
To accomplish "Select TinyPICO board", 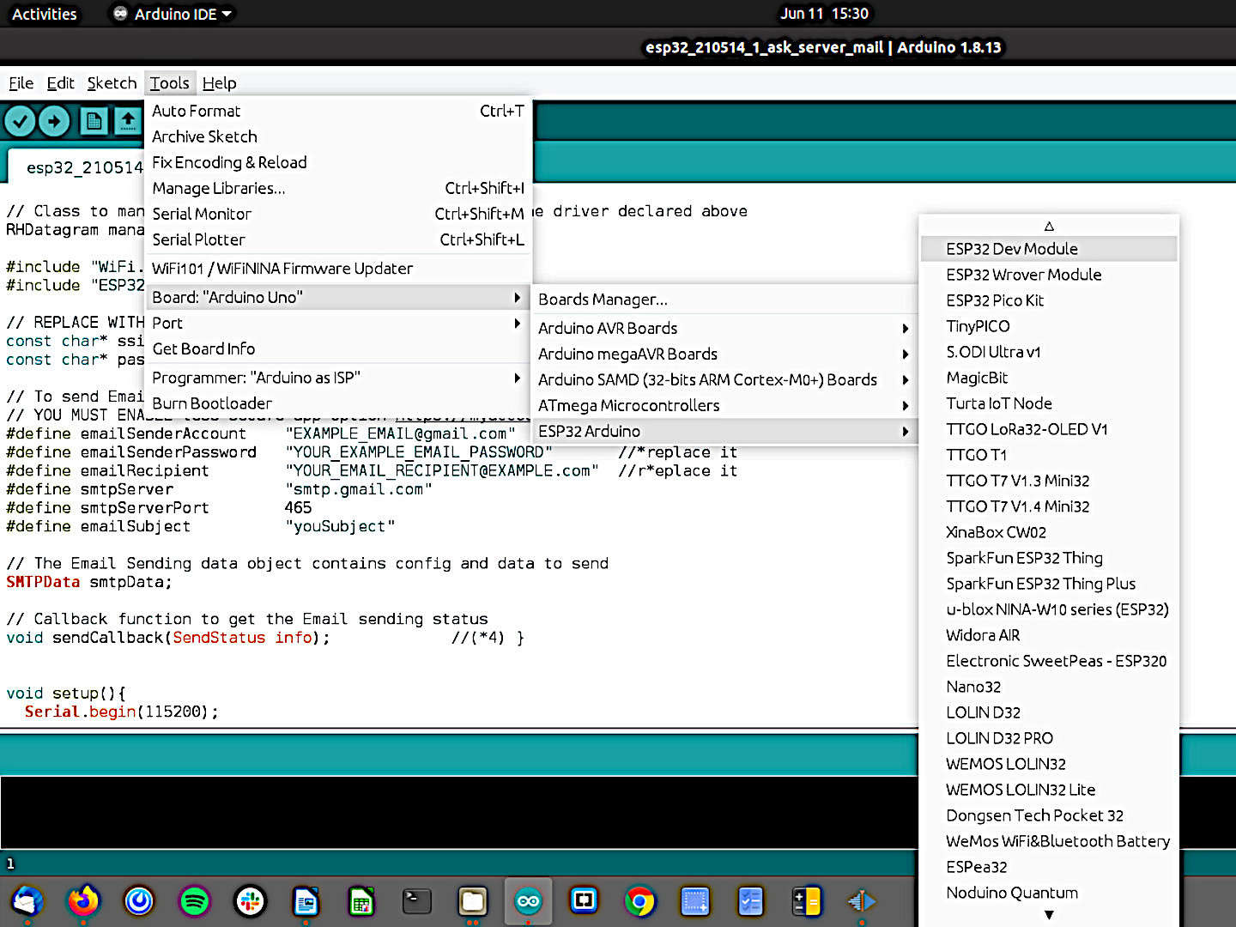I will pos(1049,326).
